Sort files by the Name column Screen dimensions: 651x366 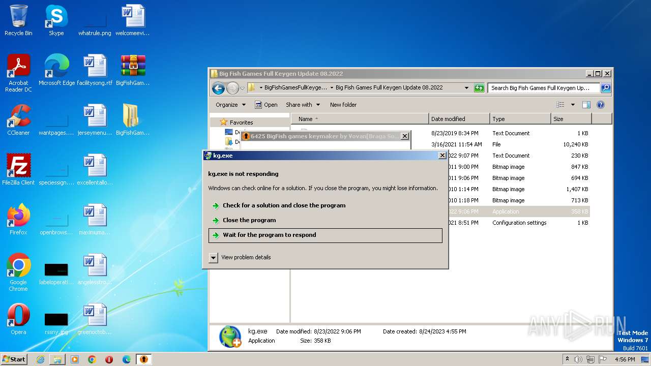coord(360,119)
